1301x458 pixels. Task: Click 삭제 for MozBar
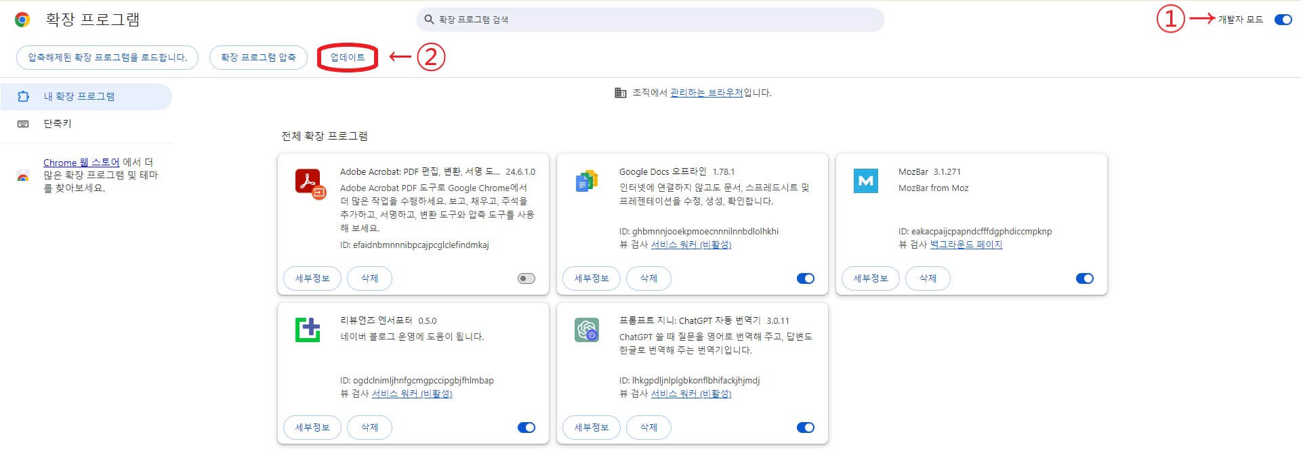tap(928, 278)
